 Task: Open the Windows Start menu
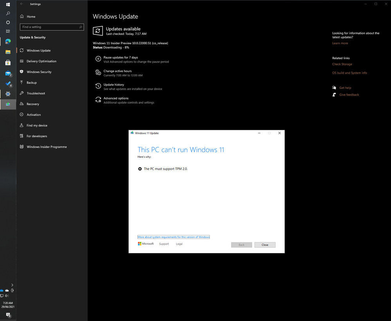(8, 4)
